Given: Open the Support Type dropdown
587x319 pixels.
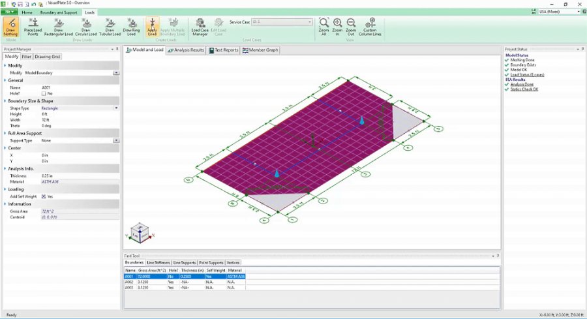Looking at the screenshot, I should point(117,141).
